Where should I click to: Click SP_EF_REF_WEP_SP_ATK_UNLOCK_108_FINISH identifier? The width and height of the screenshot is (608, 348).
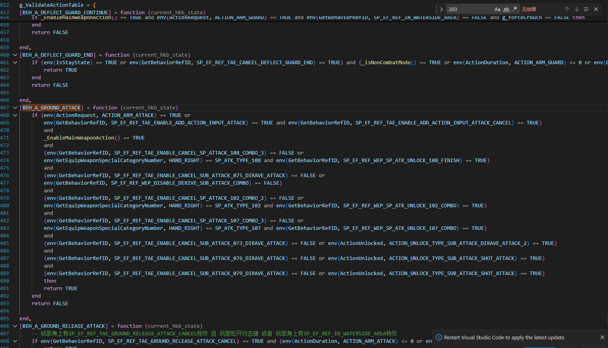[401, 160]
